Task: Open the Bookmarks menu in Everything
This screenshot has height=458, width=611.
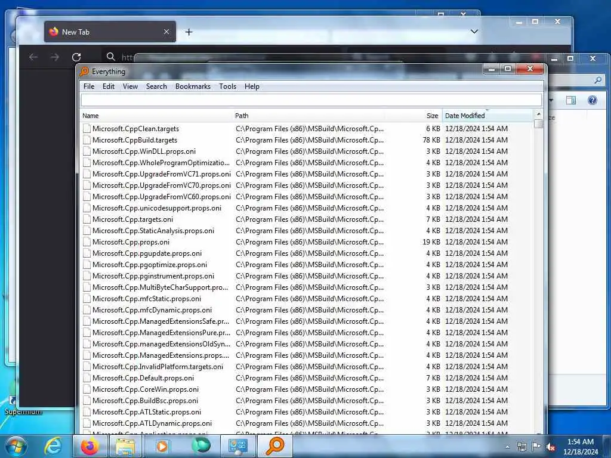Action: (x=193, y=86)
